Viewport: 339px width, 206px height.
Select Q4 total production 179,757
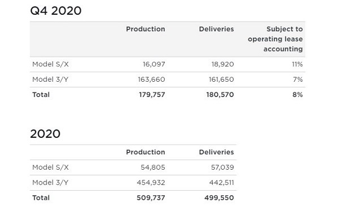[152, 95]
